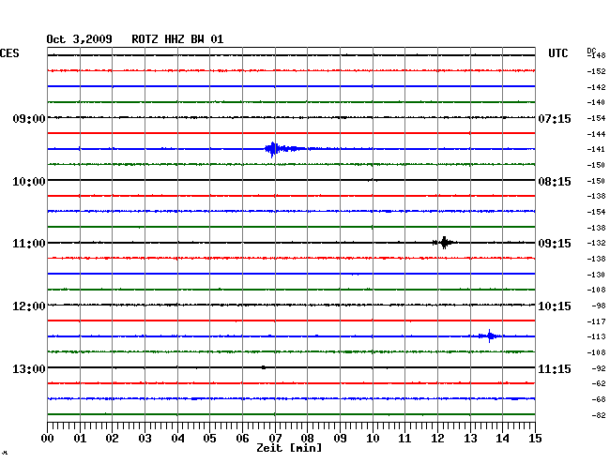This screenshot has height=463, width=610.
Task: Select the 11:00 local time label
Action: point(29,244)
